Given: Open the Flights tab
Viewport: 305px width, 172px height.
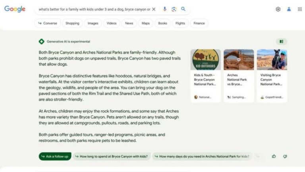Looking at the screenshot, I should pyautogui.click(x=180, y=23).
